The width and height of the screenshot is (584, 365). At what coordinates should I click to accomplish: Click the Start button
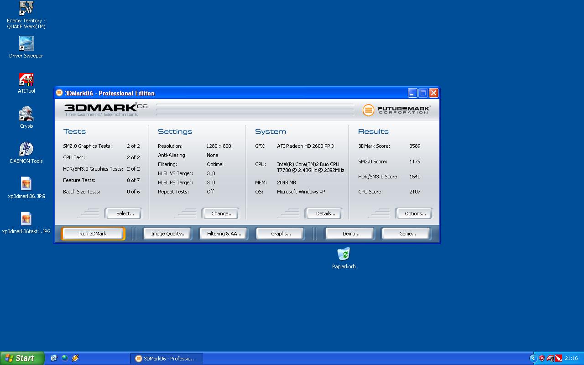pos(22,358)
